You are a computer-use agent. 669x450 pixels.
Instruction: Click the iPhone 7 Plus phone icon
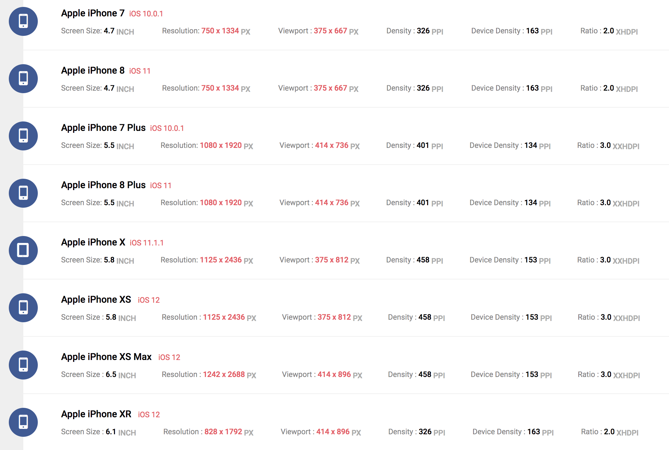point(23,136)
